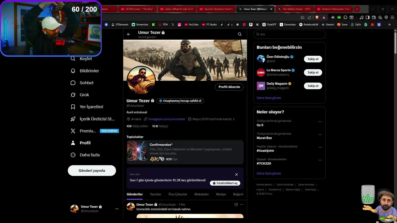
Task: Show the hidden bookmarks overflow chevron
Action: tap(390, 24)
